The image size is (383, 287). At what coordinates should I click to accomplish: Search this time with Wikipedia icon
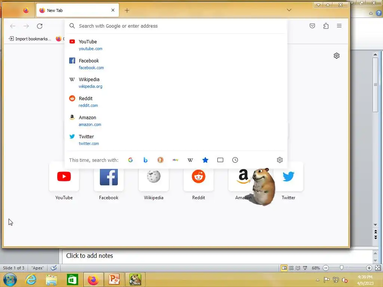tap(190, 160)
